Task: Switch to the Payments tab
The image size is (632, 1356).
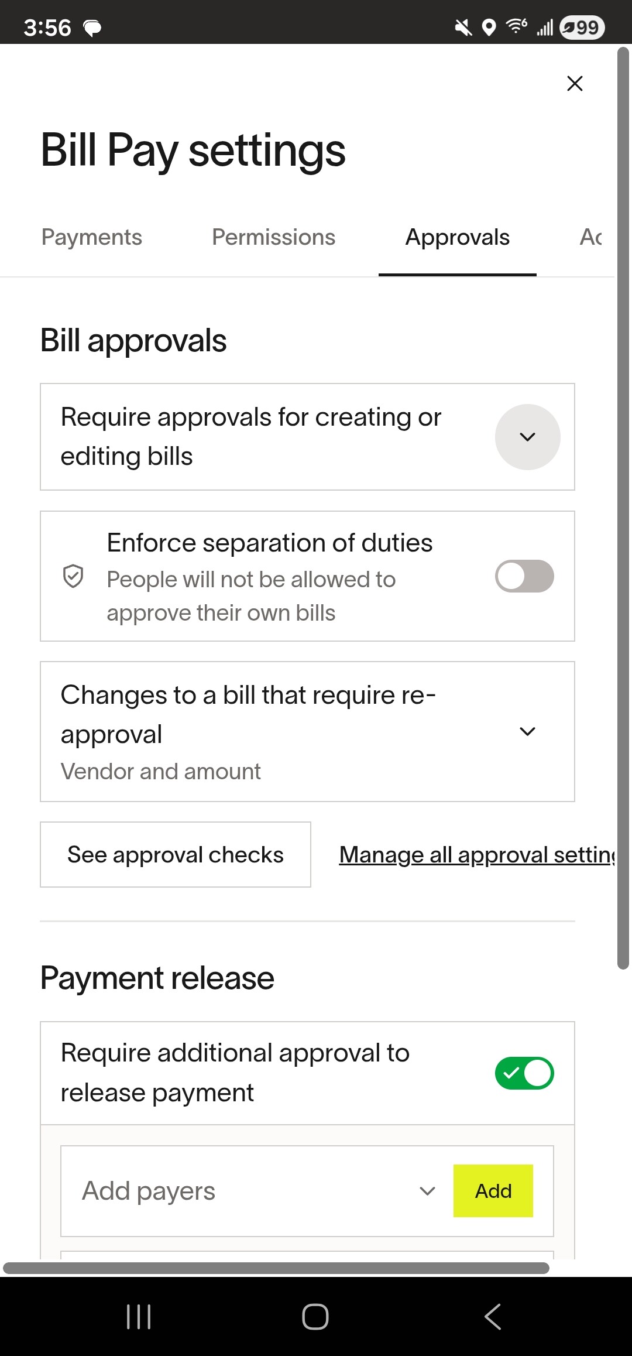Action: pos(92,237)
